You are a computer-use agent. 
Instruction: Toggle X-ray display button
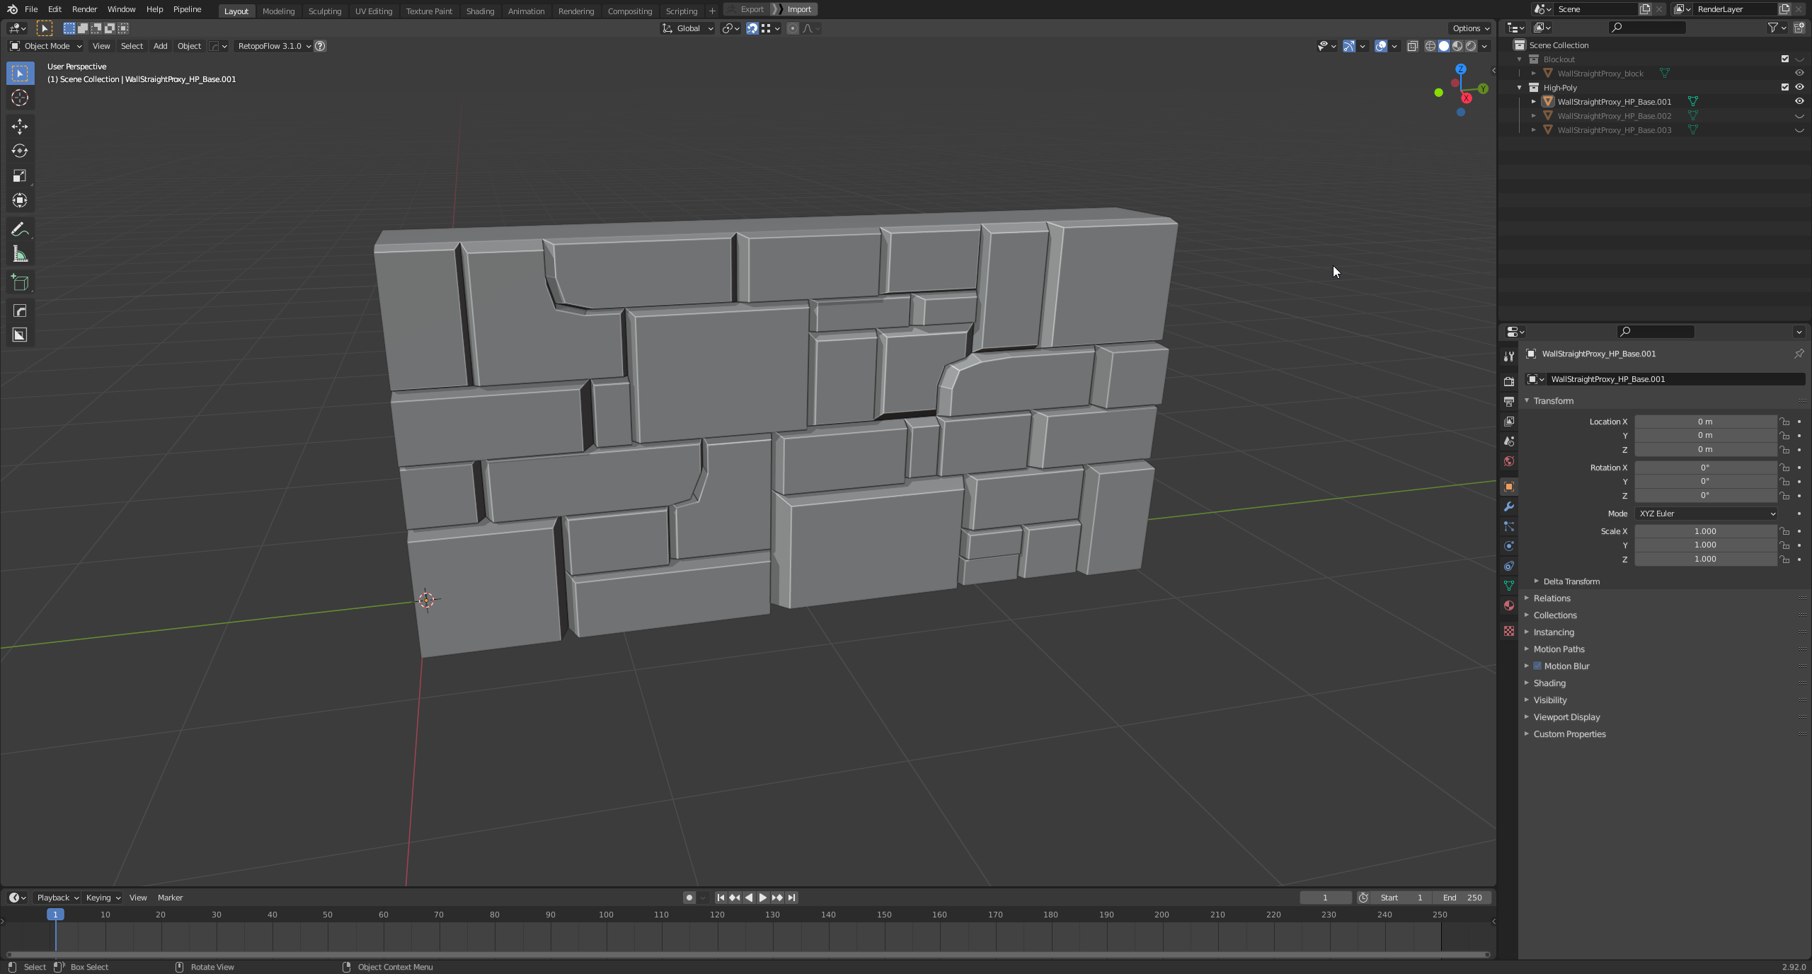click(1412, 46)
